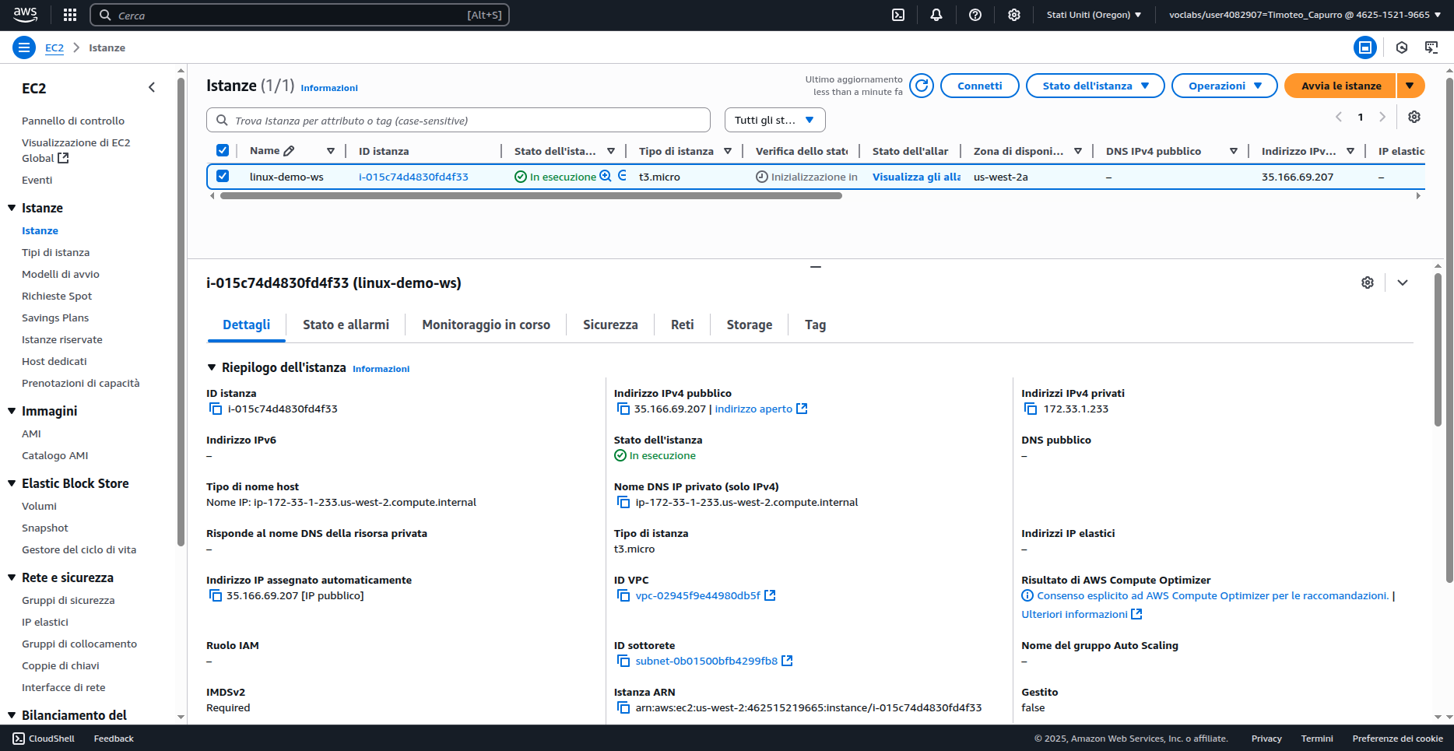
Task: Copy the instance ID in summary
Action: (x=216, y=409)
